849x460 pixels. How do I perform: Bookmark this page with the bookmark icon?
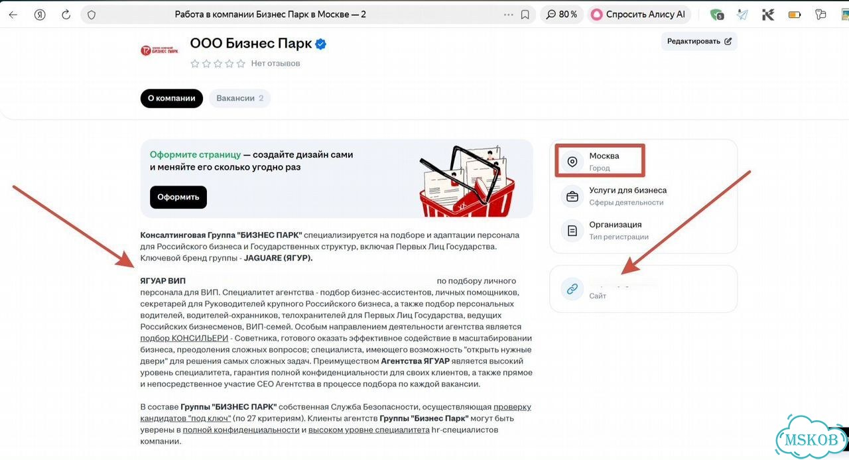525,15
